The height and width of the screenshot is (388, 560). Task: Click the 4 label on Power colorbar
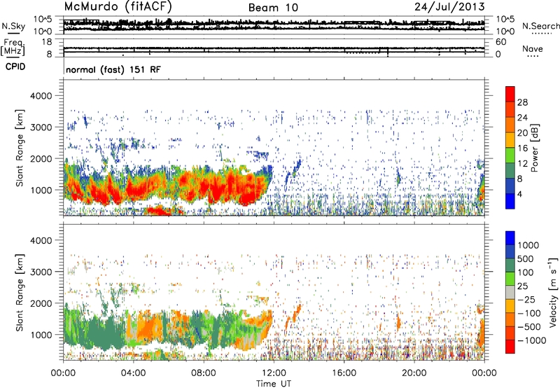519,195
